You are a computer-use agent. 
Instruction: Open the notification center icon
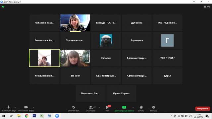click(x=207, y=116)
